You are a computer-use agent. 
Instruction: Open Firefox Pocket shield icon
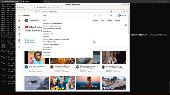pyautogui.click(x=124, y=11)
